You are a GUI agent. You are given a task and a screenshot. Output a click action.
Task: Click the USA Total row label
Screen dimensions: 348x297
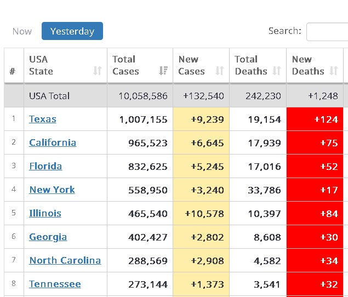click(49, 96)
